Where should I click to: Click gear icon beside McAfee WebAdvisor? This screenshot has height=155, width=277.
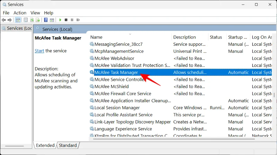92,58
